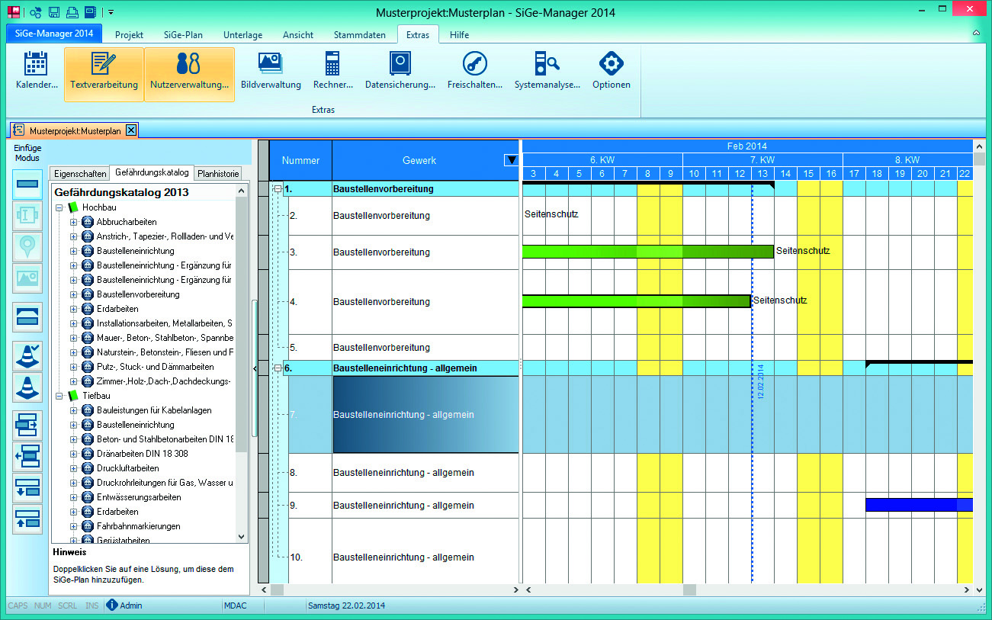Switch to the Planhistorie panel tab
The width and height of the screenshot is (992, 620).
[219, 173]
